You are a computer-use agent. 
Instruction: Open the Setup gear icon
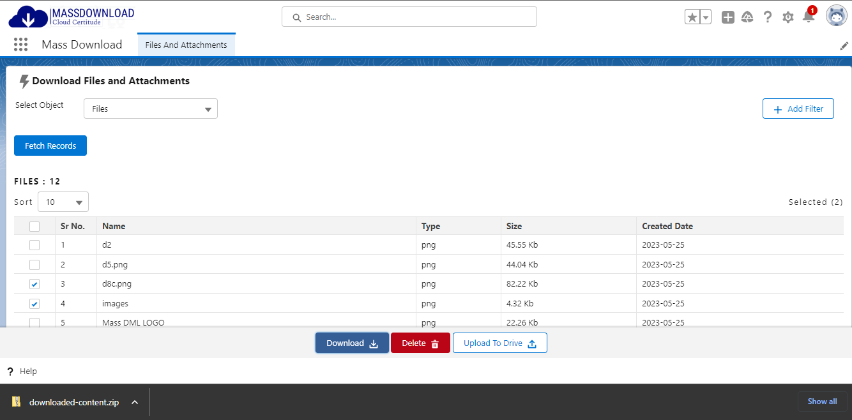[788, 17]
